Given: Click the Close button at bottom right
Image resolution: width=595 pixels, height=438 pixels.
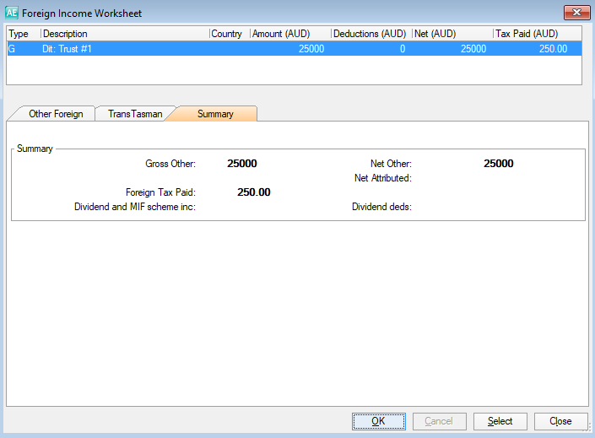Looking at the screenshot, I should (560, 421).
